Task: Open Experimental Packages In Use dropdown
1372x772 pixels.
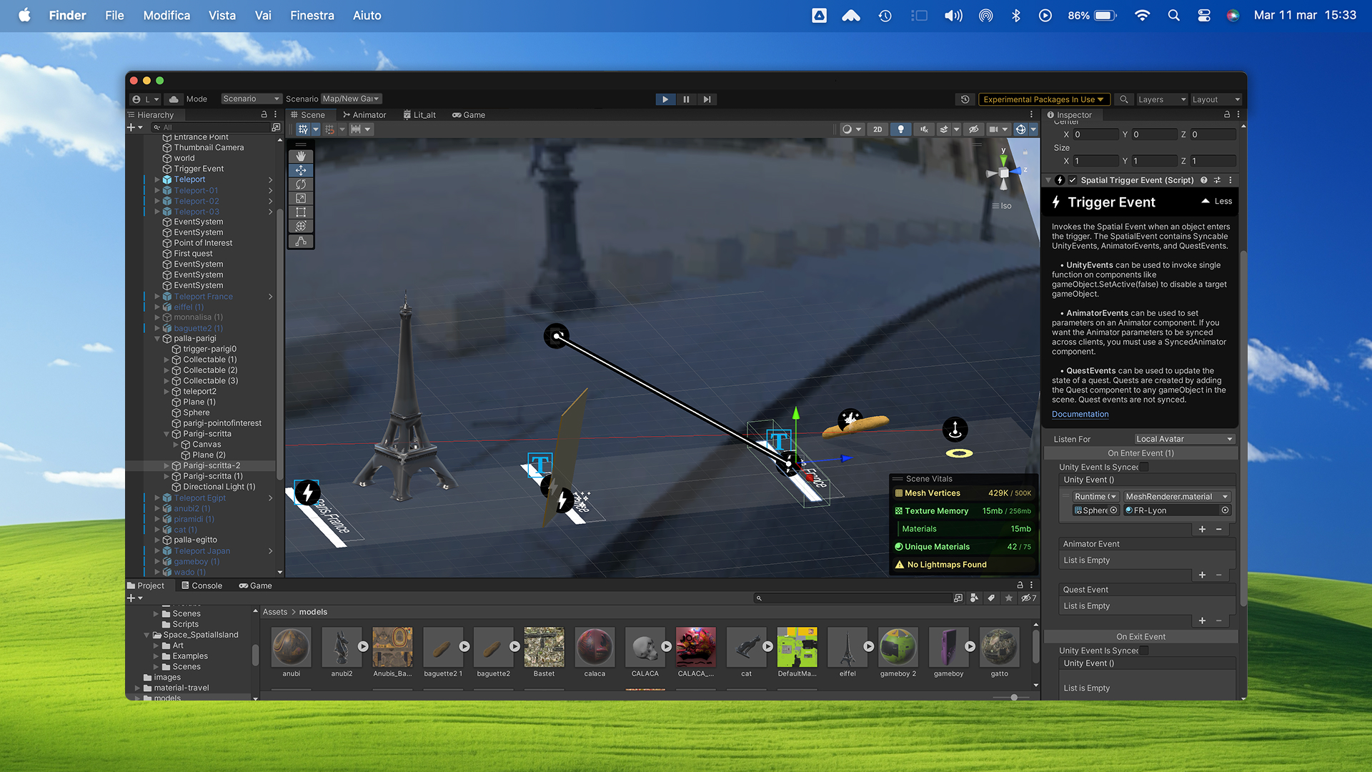Action: pyautogui.click(x=1044, y=99)
